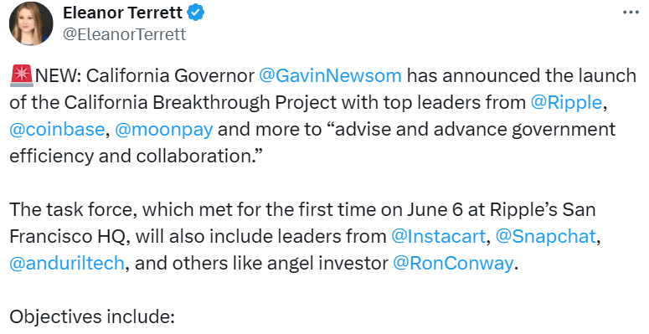Viewport: 649px width, 334px height.
Task: Go to the @Instacart mention
Action: click(x=438, y=236)
